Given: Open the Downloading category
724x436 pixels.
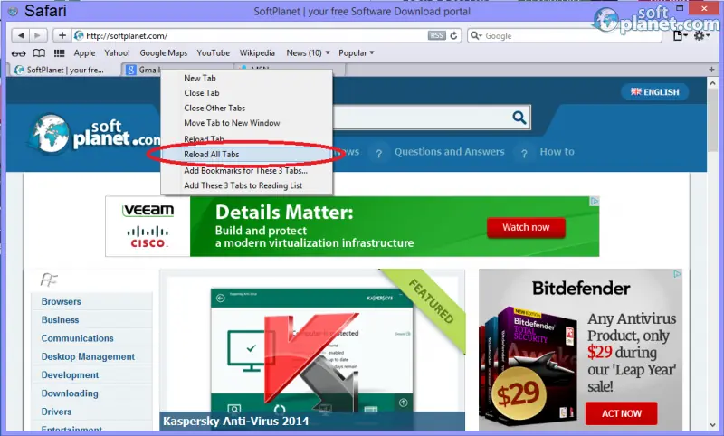Looking at the screenshot, I should tap(70, 393).
